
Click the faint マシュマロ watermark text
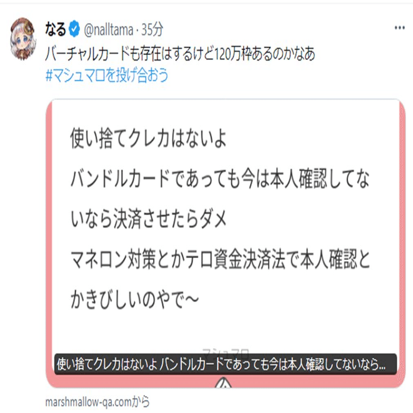[x=226, y=351]
